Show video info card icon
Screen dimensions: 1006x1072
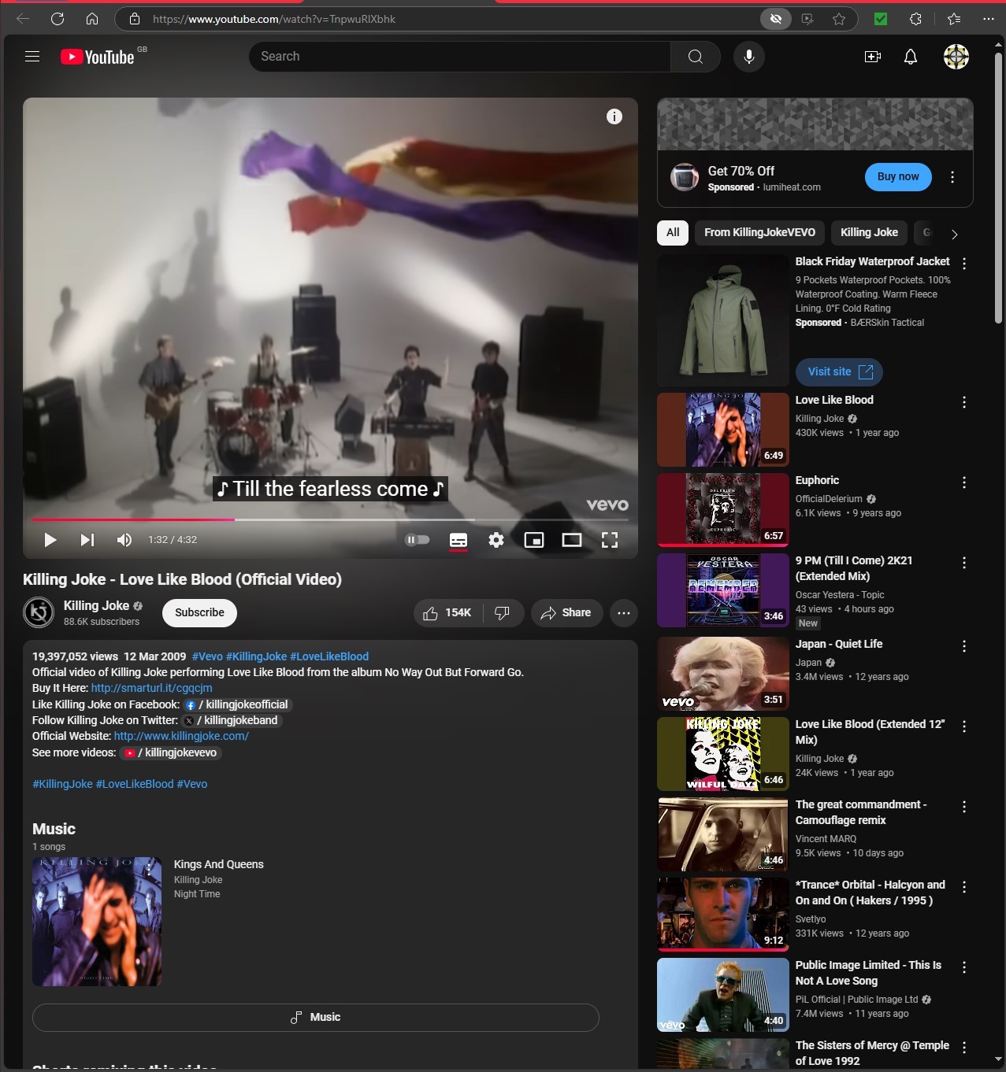(x=614, y=116)
